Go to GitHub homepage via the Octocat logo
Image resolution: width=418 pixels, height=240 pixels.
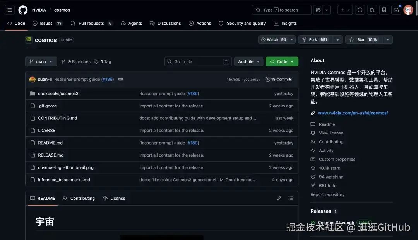point(23,10)
